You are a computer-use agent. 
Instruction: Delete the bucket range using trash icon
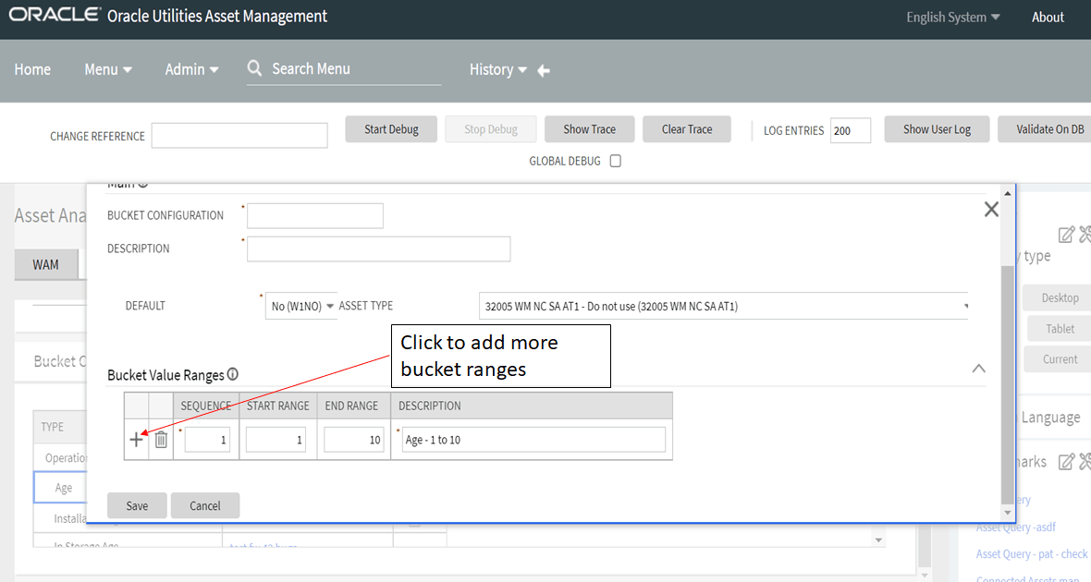point(161,440)
